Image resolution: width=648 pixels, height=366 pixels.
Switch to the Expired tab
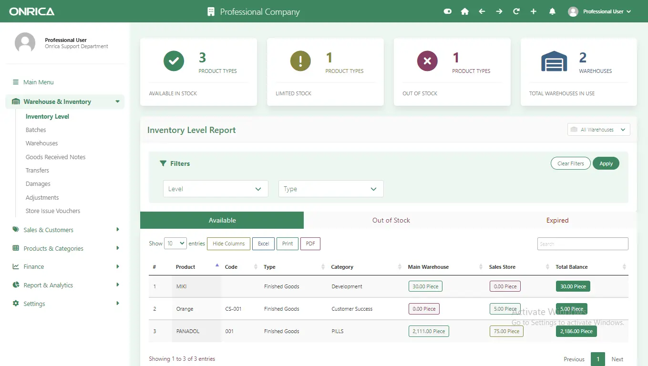coord(557,220)
